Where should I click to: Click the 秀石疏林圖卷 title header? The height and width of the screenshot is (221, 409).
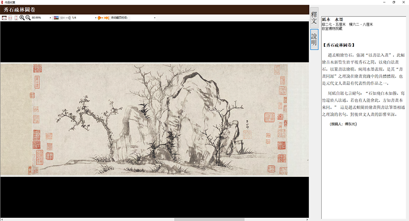click(19, 10)
